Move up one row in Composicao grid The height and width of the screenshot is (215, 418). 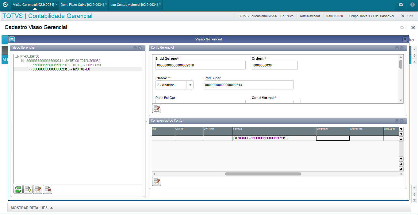tap(401, 139)
